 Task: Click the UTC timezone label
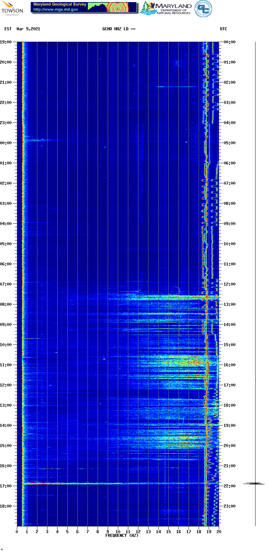point(224,29)
